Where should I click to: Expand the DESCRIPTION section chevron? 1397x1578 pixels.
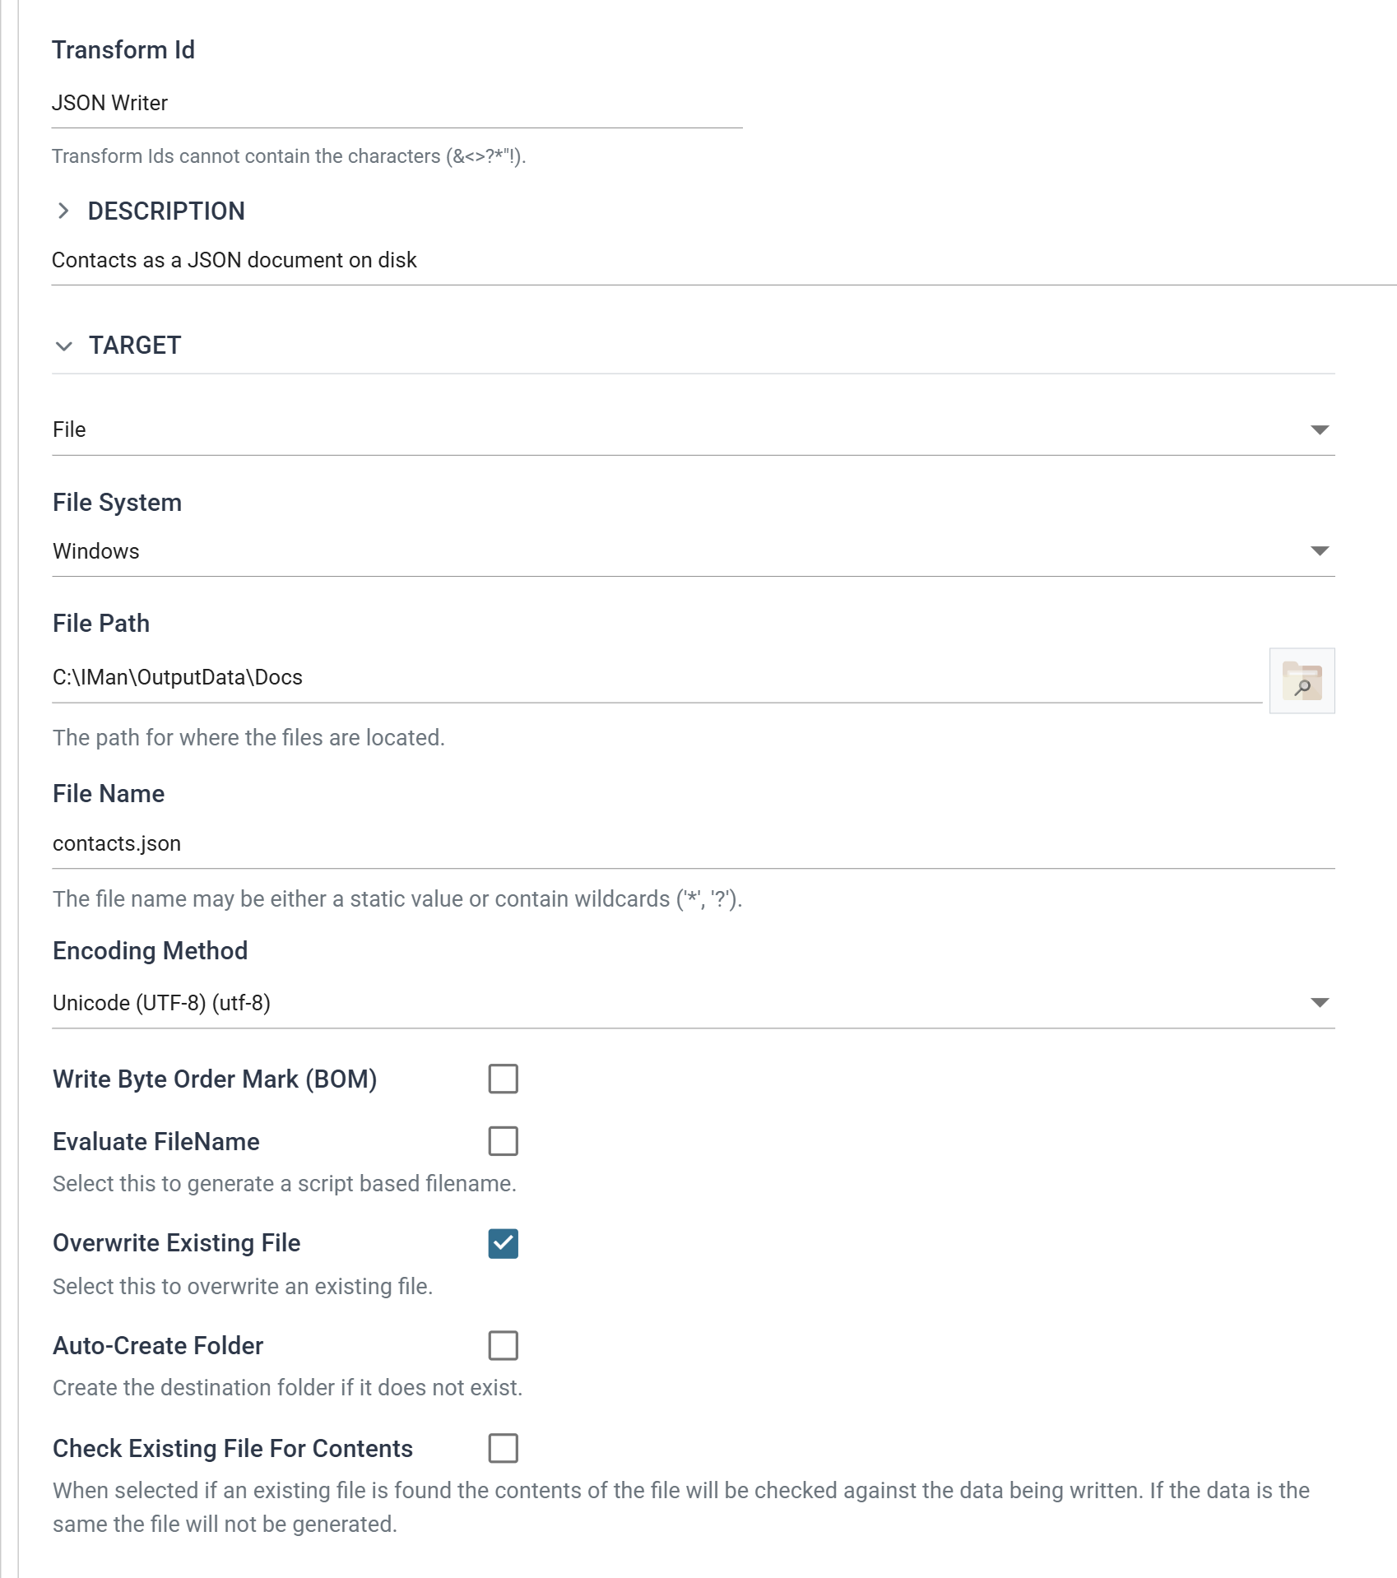click(63, 211)
